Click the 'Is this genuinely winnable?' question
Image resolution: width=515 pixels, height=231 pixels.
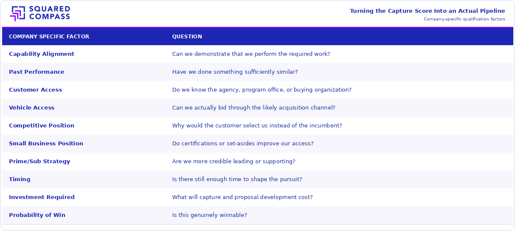click(x=210, y=215)
